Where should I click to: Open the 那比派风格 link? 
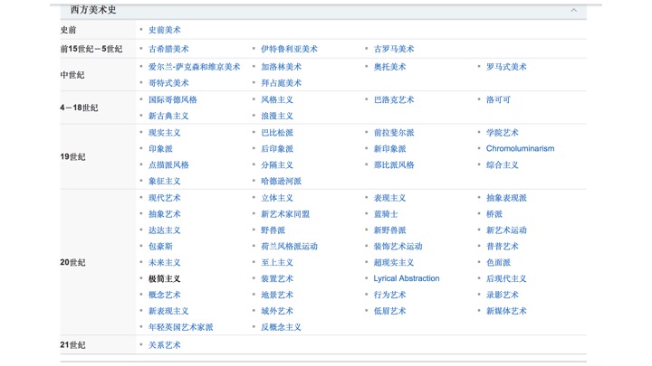pyautogui.click(x=394, y=164)
